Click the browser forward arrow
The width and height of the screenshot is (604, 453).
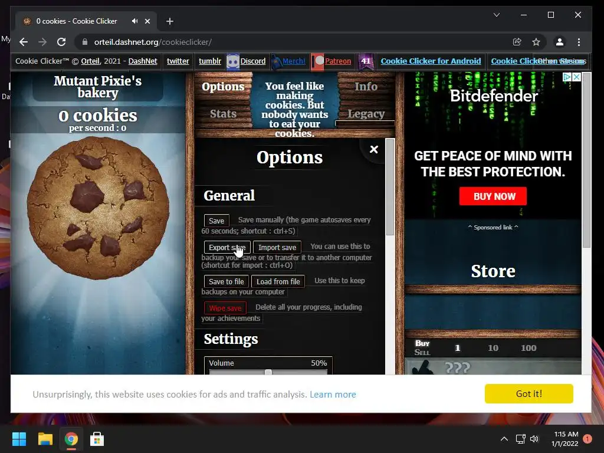pos(42,42)
